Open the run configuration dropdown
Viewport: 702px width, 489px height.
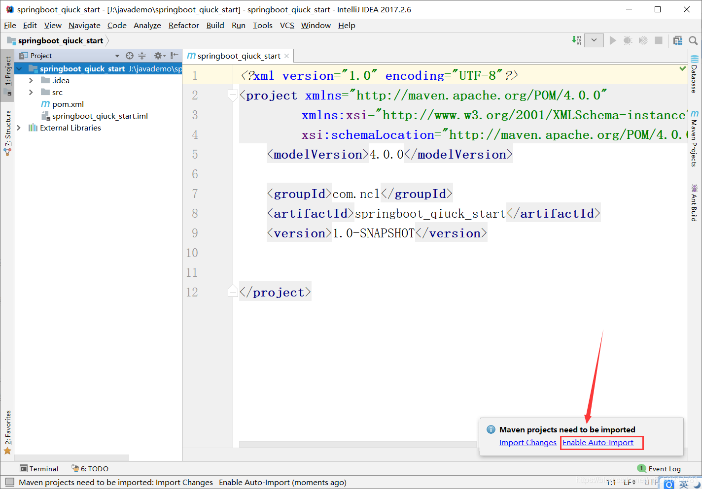coord(594,40)
